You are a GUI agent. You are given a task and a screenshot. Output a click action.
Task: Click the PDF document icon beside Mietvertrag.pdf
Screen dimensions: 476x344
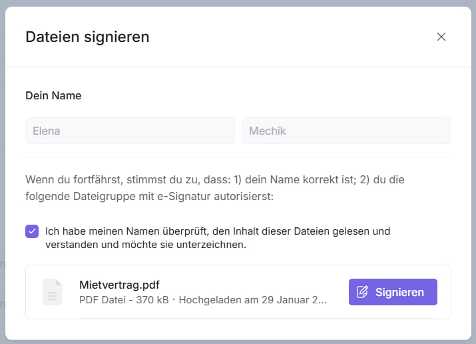53,292
